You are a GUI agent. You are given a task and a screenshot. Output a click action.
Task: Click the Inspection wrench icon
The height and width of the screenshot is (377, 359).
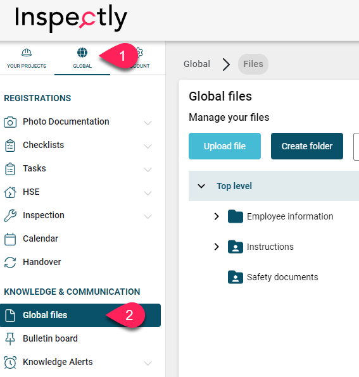click(10, 216)
